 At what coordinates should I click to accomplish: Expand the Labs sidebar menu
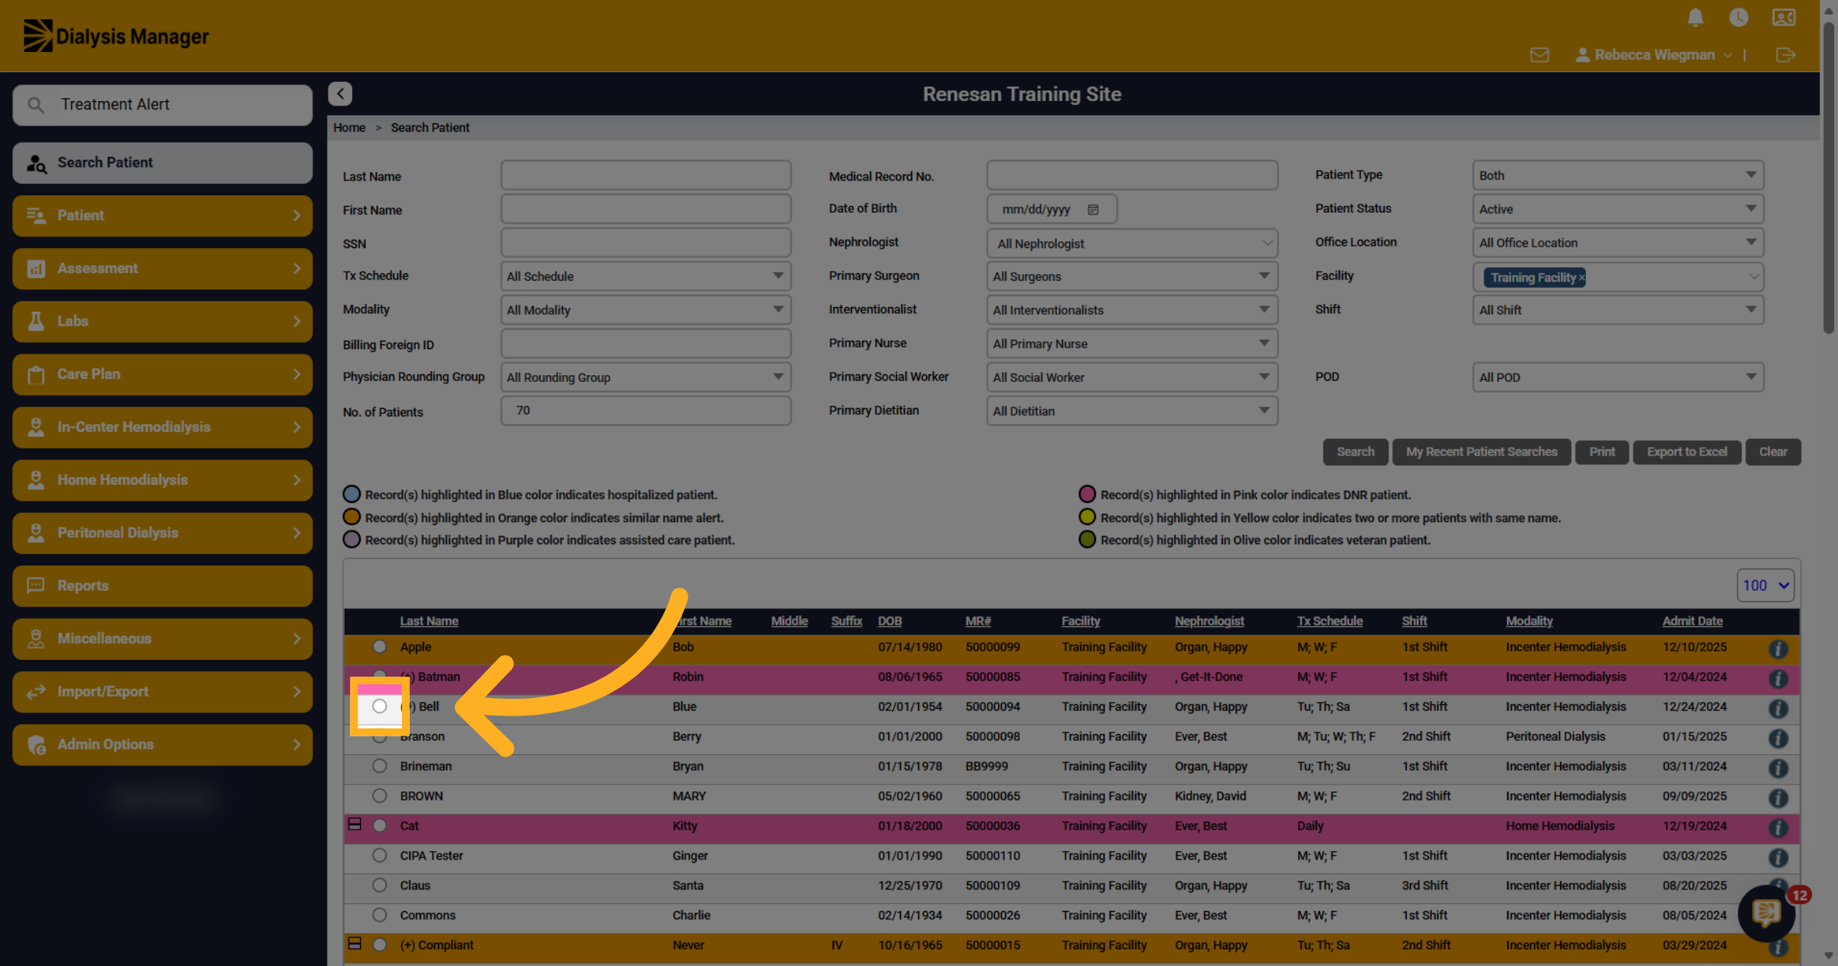pos(162,321)
